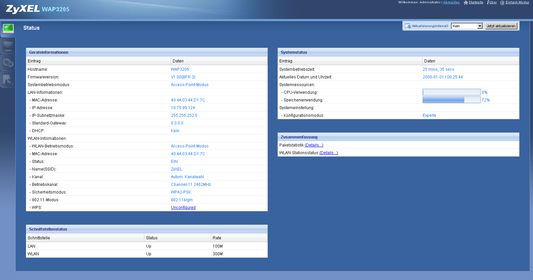Click uptime value 25 mins, 35 secs

438,69
